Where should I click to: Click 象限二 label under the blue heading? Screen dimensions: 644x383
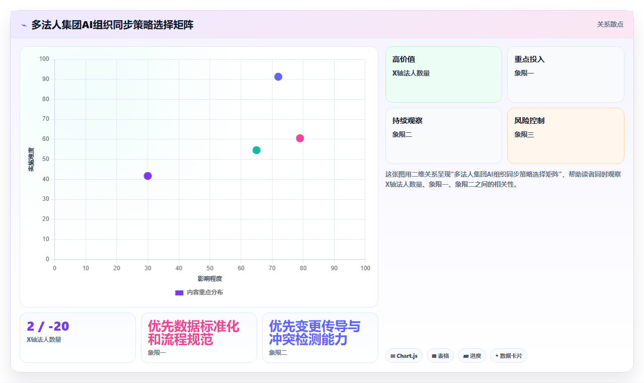click(x=278, y=353)
